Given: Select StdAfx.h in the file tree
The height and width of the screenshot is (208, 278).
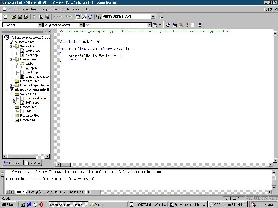Looking at the screenshot, I should pyautogui.click(x=31, y=111).
